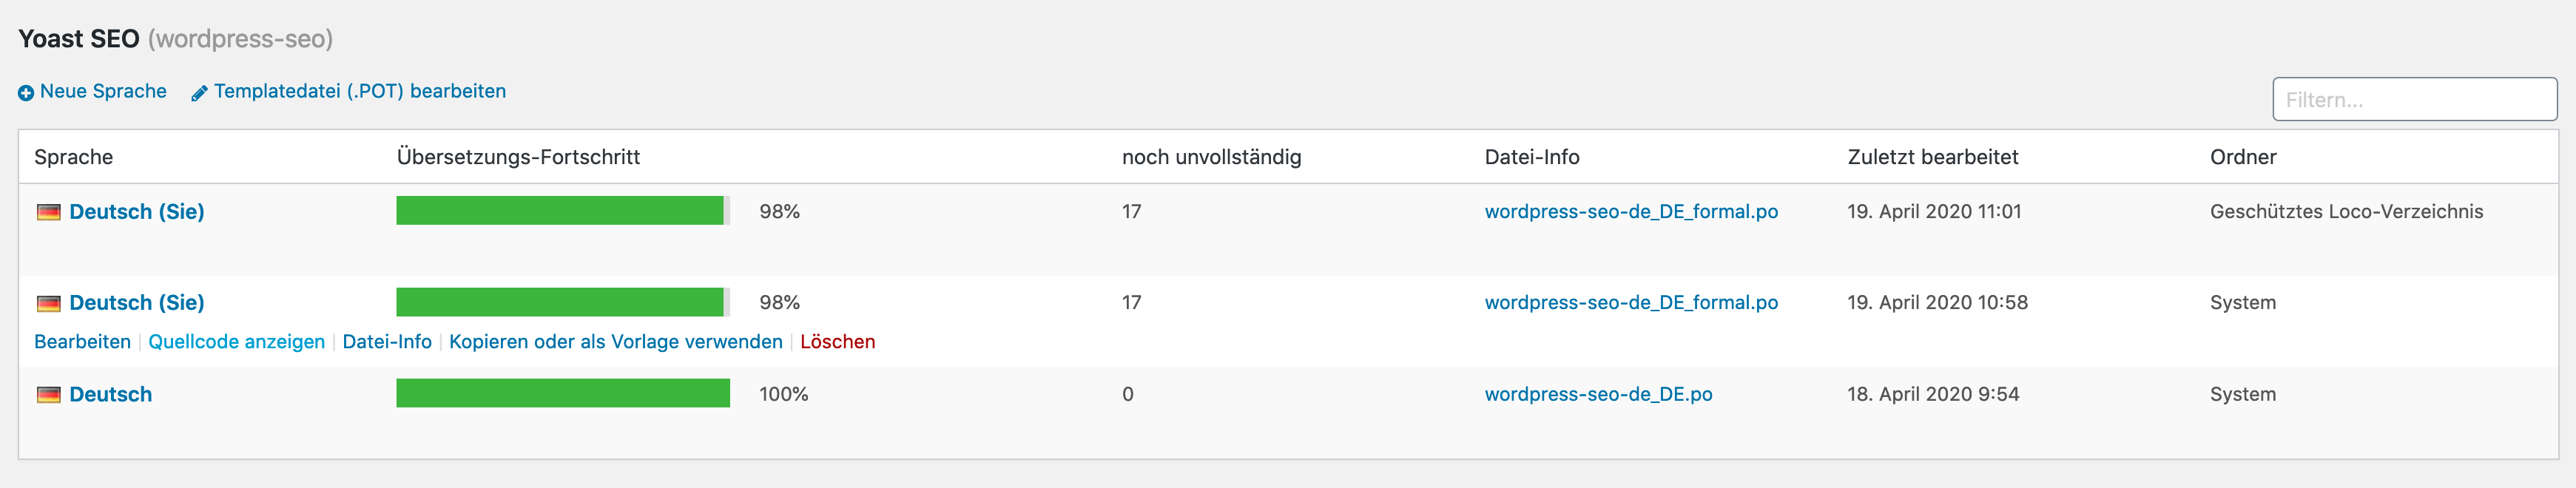The height and width of the screenshot is (488, 2576).
Task: Click the pencil icon for Templatedatei bearbeiten
Action: 199,93
